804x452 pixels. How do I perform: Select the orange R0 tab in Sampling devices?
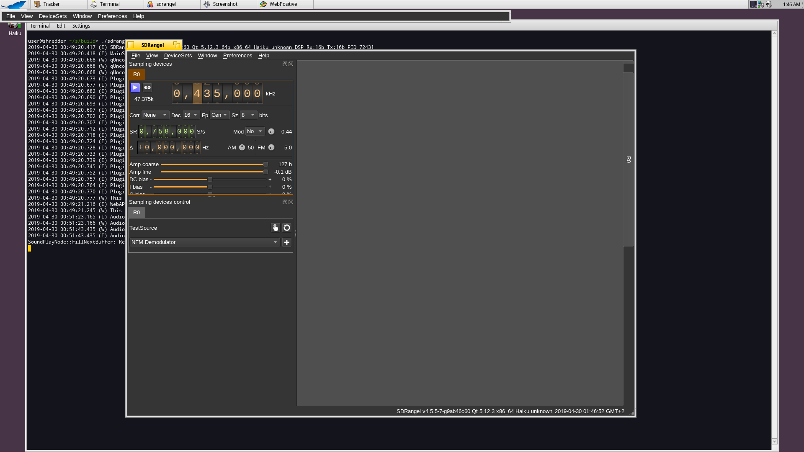tap(137, 74)
